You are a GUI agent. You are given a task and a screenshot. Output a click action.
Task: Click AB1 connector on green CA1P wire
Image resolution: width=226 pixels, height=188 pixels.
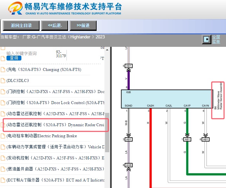pos(187,140)
